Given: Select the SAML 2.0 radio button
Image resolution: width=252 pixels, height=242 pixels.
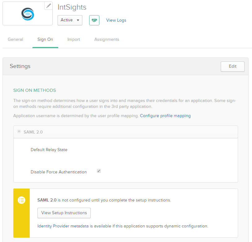Looking at the screenshot, I should click(19, 132).
